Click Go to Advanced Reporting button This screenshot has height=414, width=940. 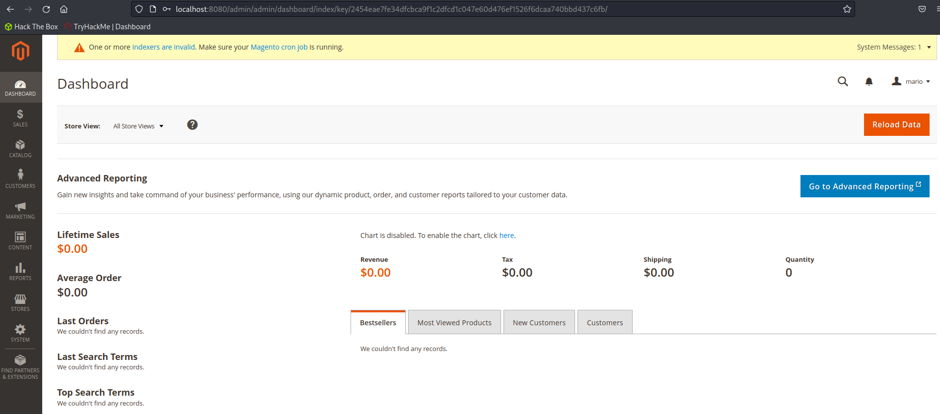[865, 186]
